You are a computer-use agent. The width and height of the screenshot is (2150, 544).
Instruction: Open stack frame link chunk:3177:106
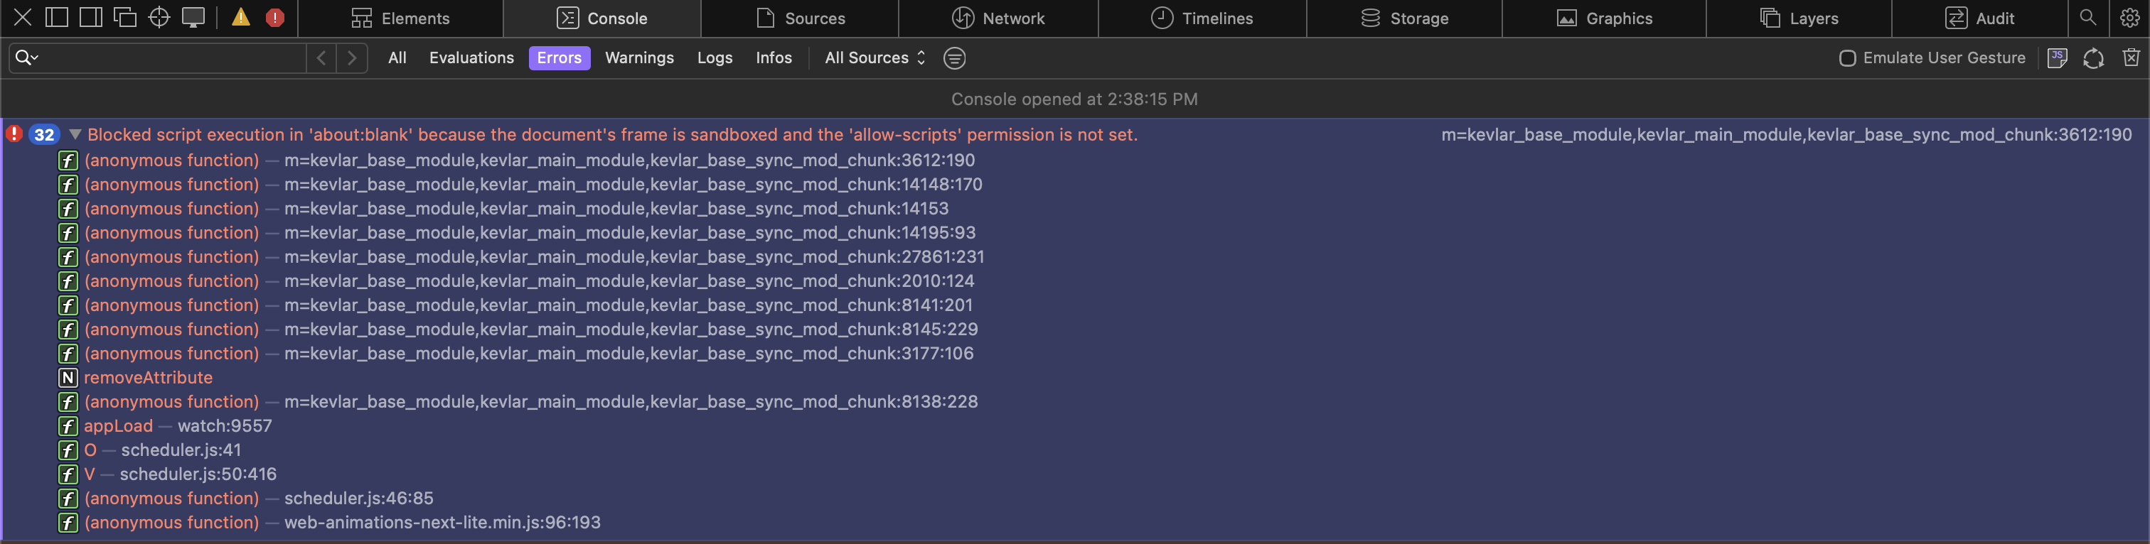(x=629, y=353)
